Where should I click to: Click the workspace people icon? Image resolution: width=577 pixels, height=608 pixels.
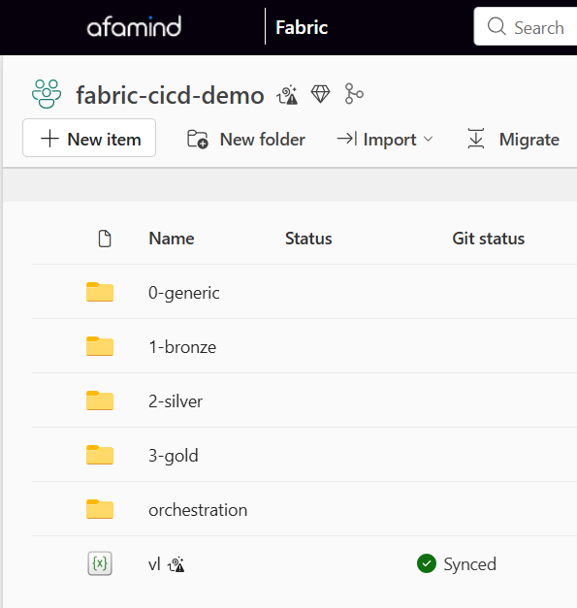[47, 94]
